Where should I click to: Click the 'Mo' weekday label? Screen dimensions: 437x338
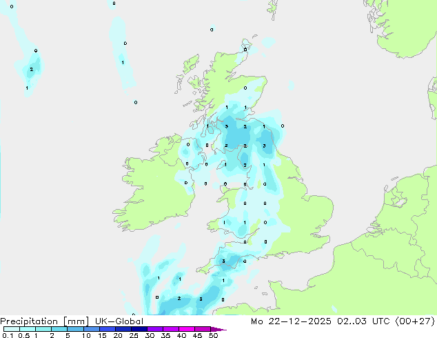tap(256, 321)
